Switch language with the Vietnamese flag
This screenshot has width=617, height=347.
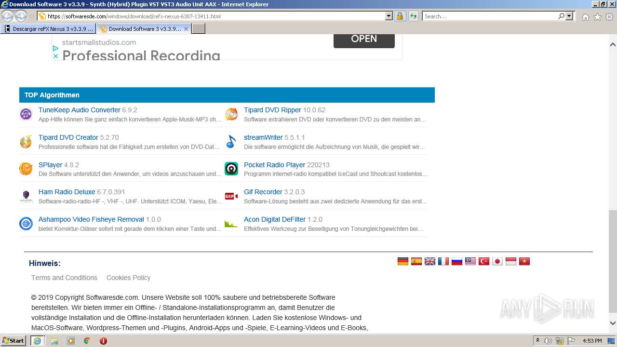[524, 261]
